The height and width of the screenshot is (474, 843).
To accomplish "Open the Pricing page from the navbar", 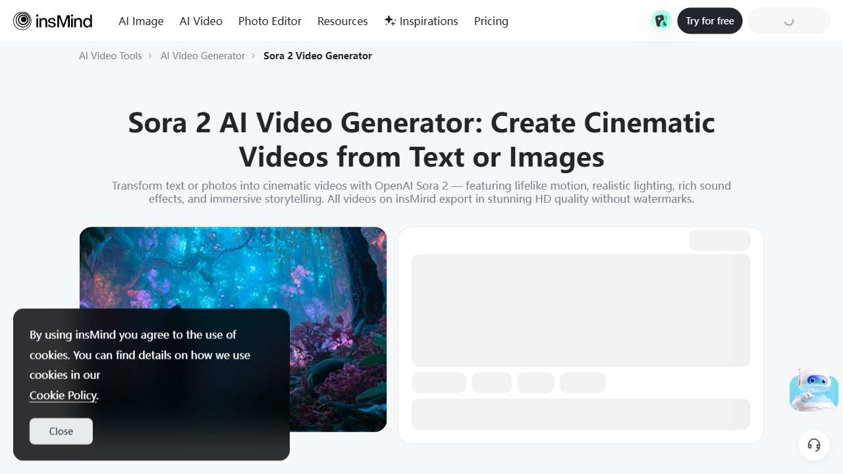I will (x=491, y=21).
